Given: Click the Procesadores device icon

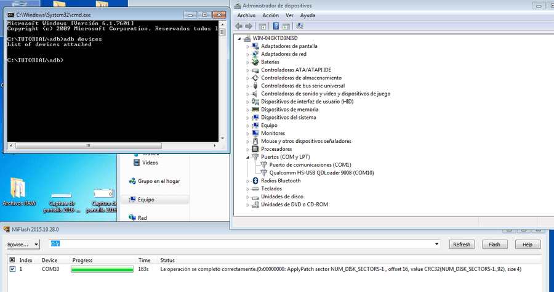Looking at the screenshot, I should (x=255, y=149).
